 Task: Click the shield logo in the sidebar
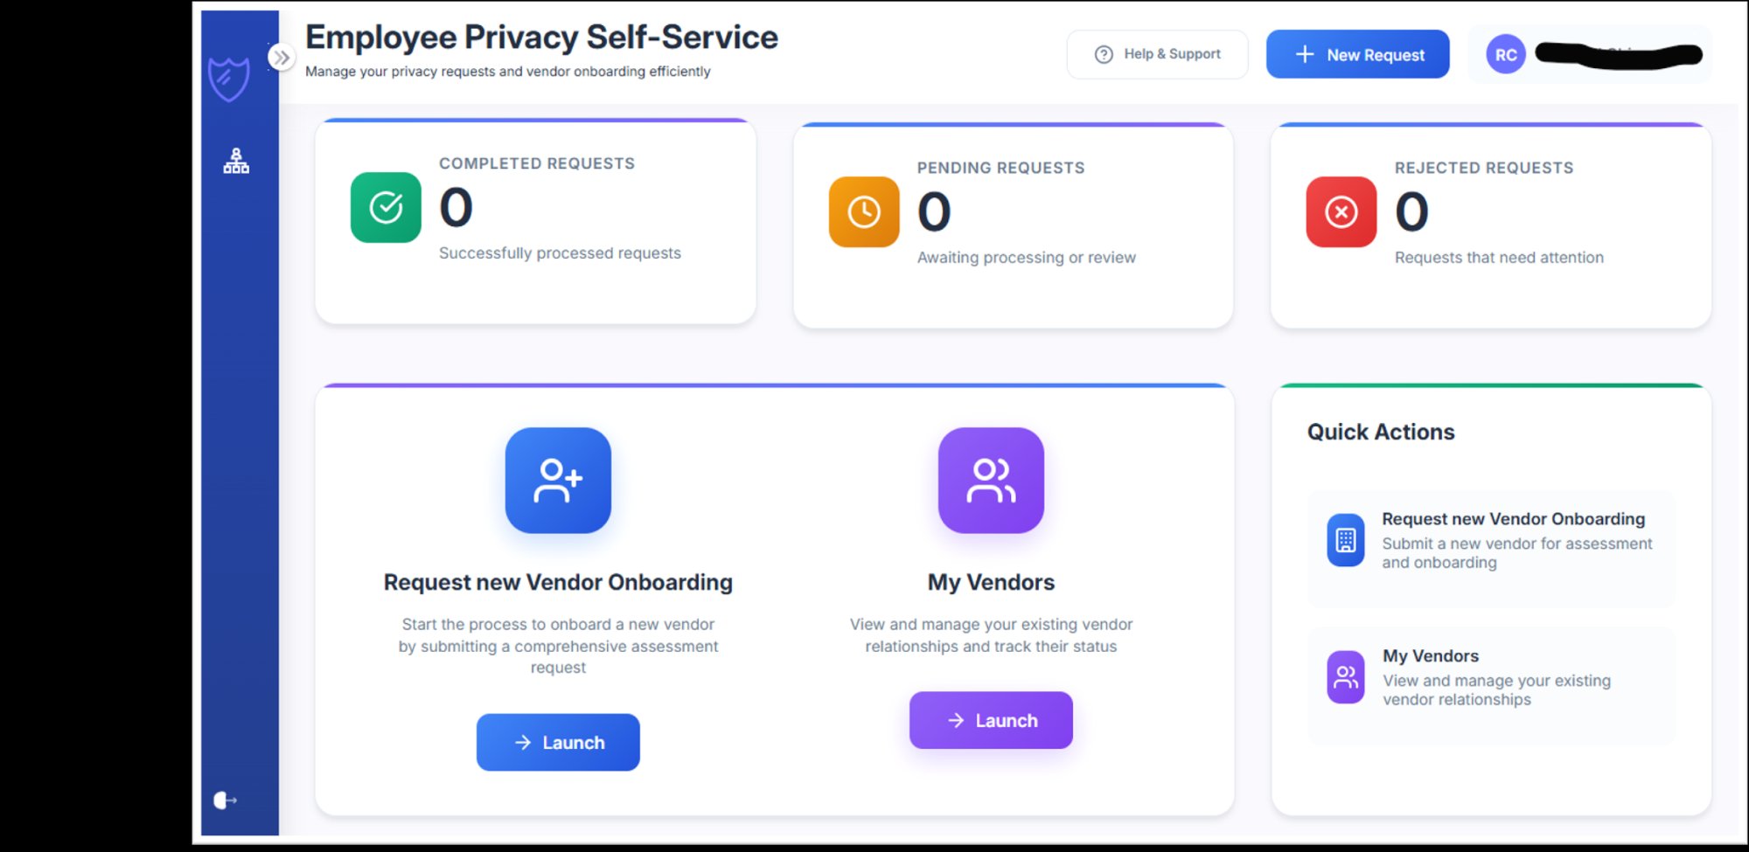pos(227,75)
